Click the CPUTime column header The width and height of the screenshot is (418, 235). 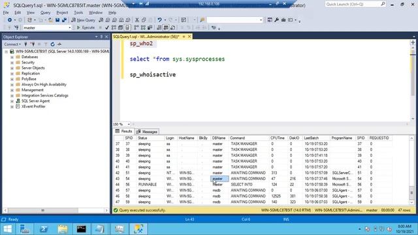click(x=278, y=138)
